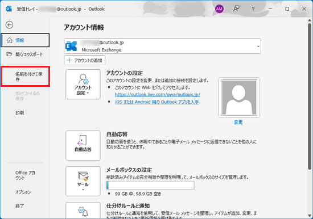Open Office アカウント page
The height and width of the screenshot is (219, 313).
pos(25,175)
